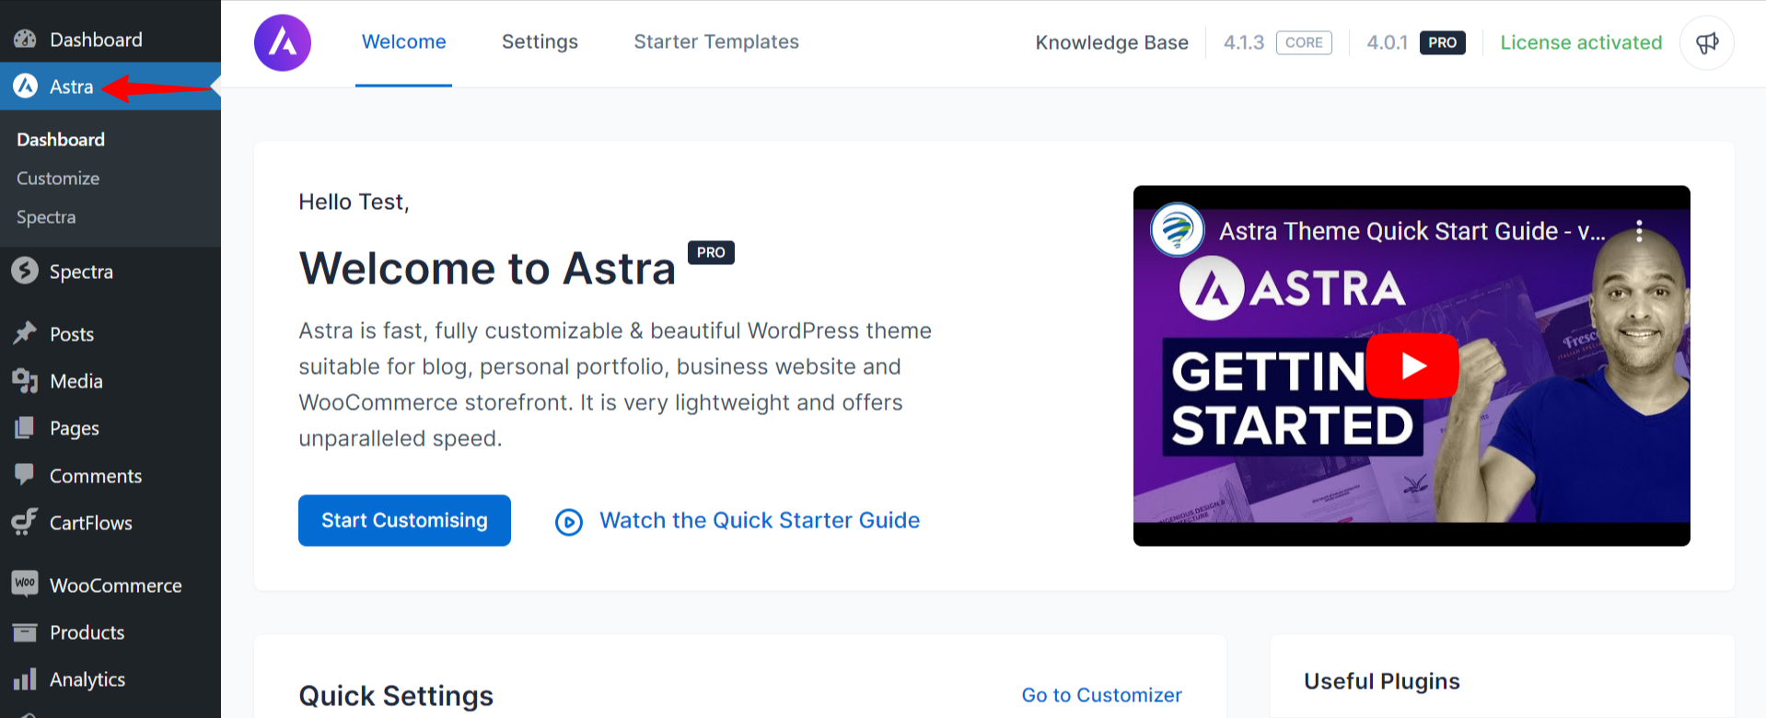This screenshot has width=1766, height=718.
Task: Click the License activated status text
Action: click(1581, 42)
